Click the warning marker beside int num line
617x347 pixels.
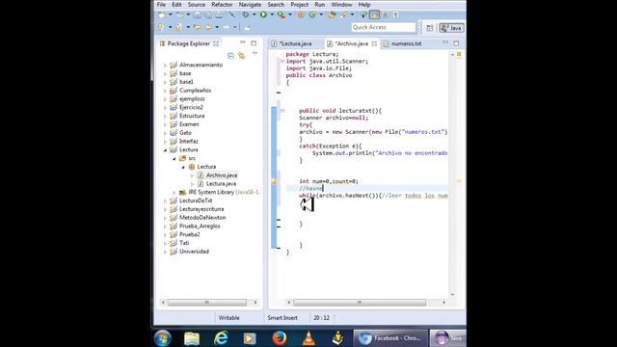click(x=274, y=181)
